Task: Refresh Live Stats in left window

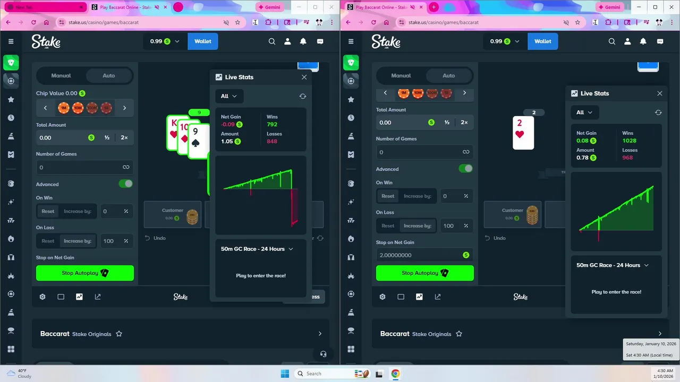Action: tap(303, 96)
